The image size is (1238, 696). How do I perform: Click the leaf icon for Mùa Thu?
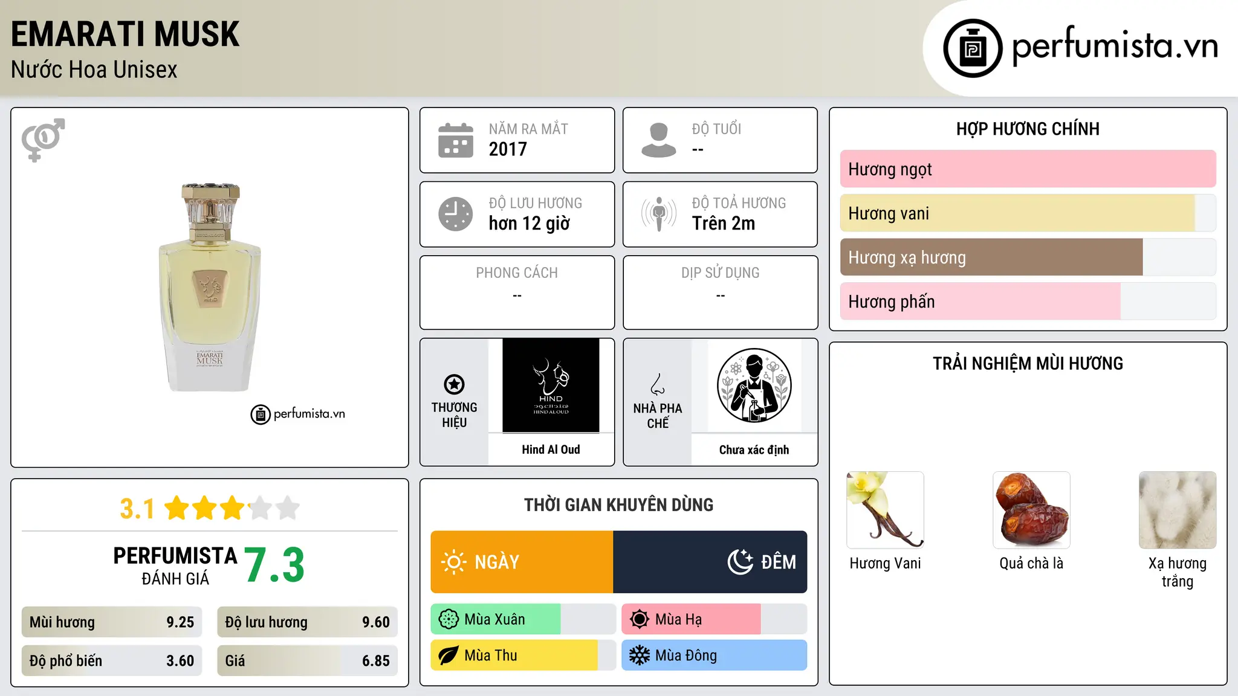pyautogui.click(x=449, y=656)
